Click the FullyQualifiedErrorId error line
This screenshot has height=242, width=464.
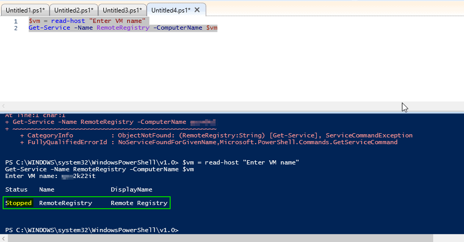pos(209,142)
